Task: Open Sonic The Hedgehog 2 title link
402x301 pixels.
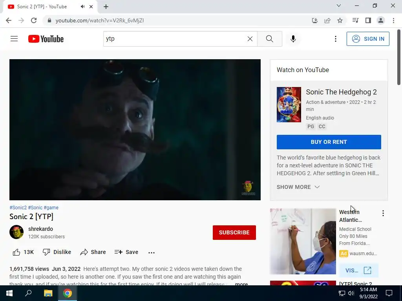Action: pyautogui.click(x=341, y=92)
